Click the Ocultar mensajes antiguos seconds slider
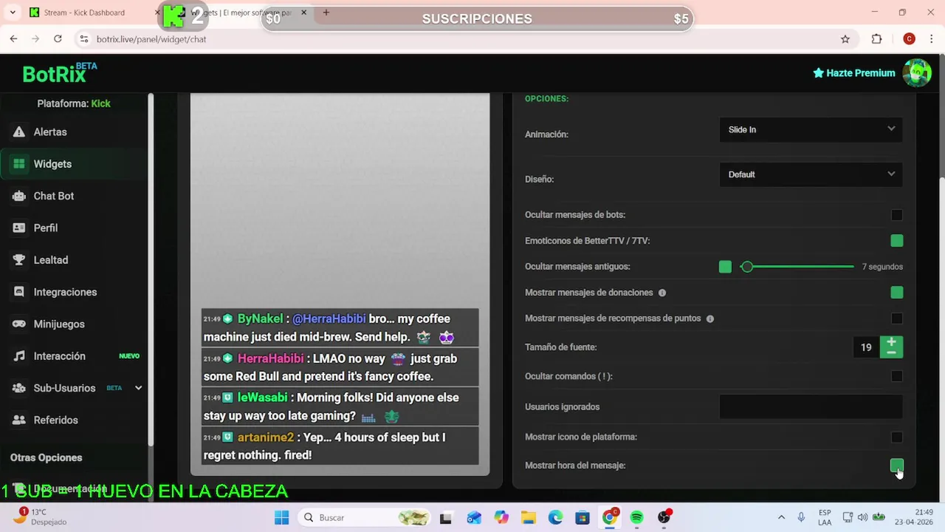 [x=797, y=267]
